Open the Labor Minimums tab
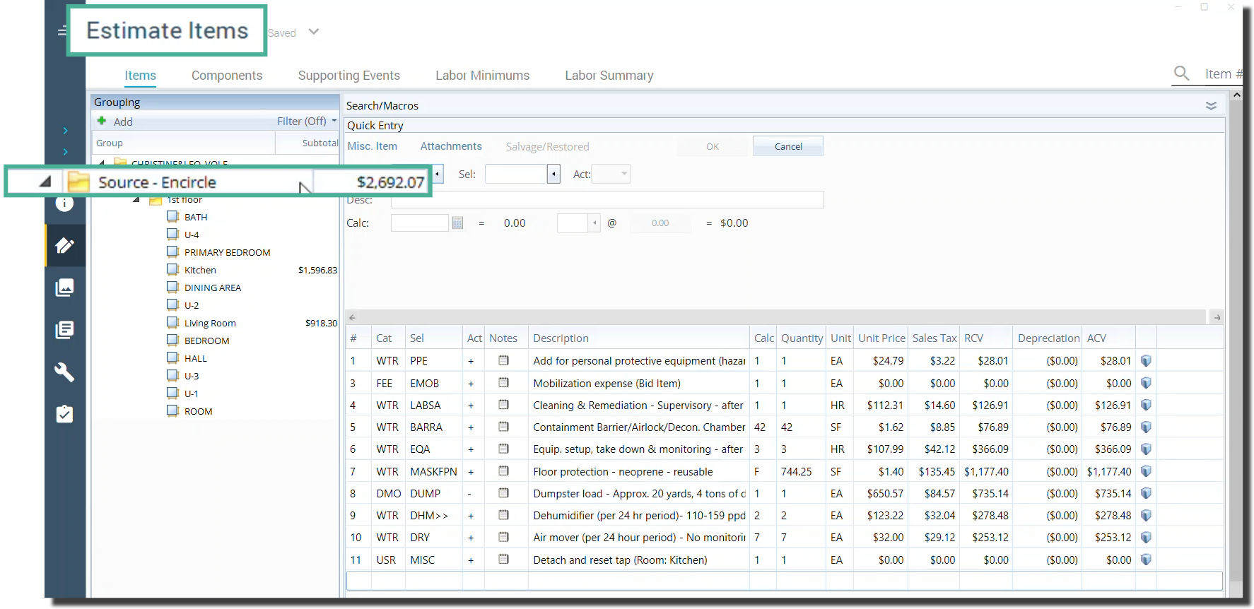The height and width of the screenshot is (609, 1254). coord(483,75)
